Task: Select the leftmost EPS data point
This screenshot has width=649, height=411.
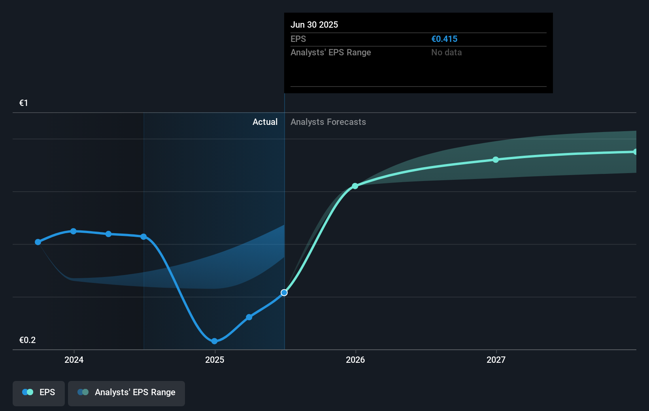Action: [38, 242]
